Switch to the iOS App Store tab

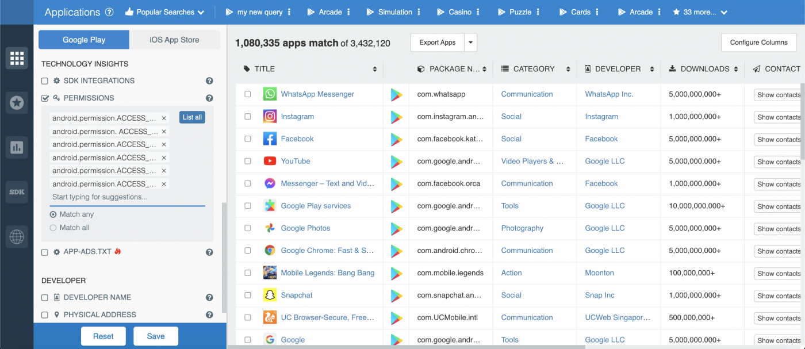pos(175,40)
